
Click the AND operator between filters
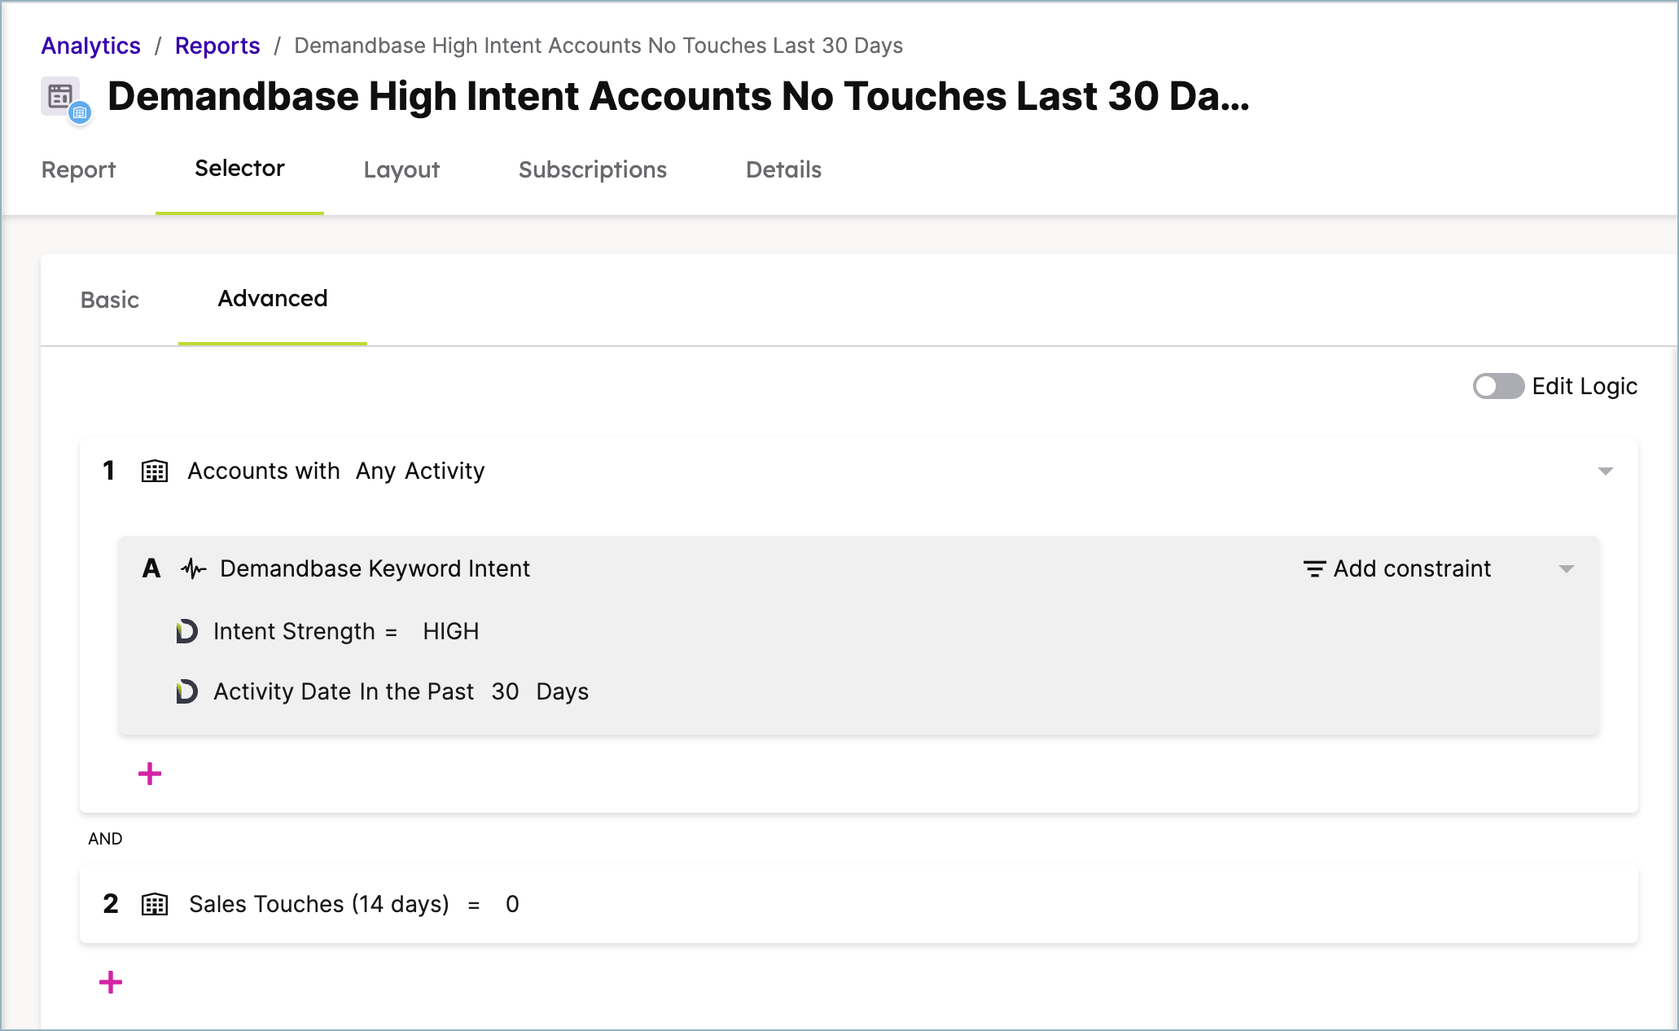pos(105,839)
